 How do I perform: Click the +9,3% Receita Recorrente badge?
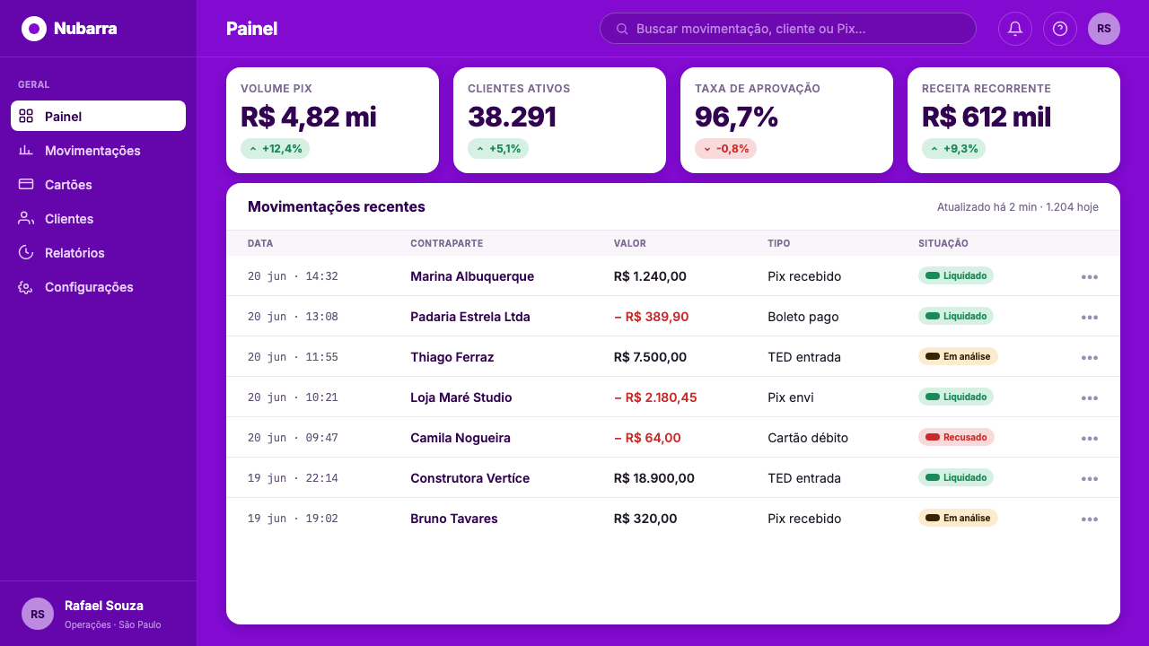coord(953,148)
